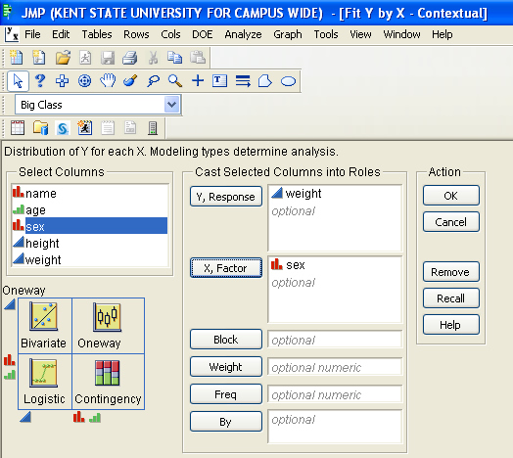Select the Magnifier zoom tool
The width and height of the screenshot is (513, 458).
point(175,81)
